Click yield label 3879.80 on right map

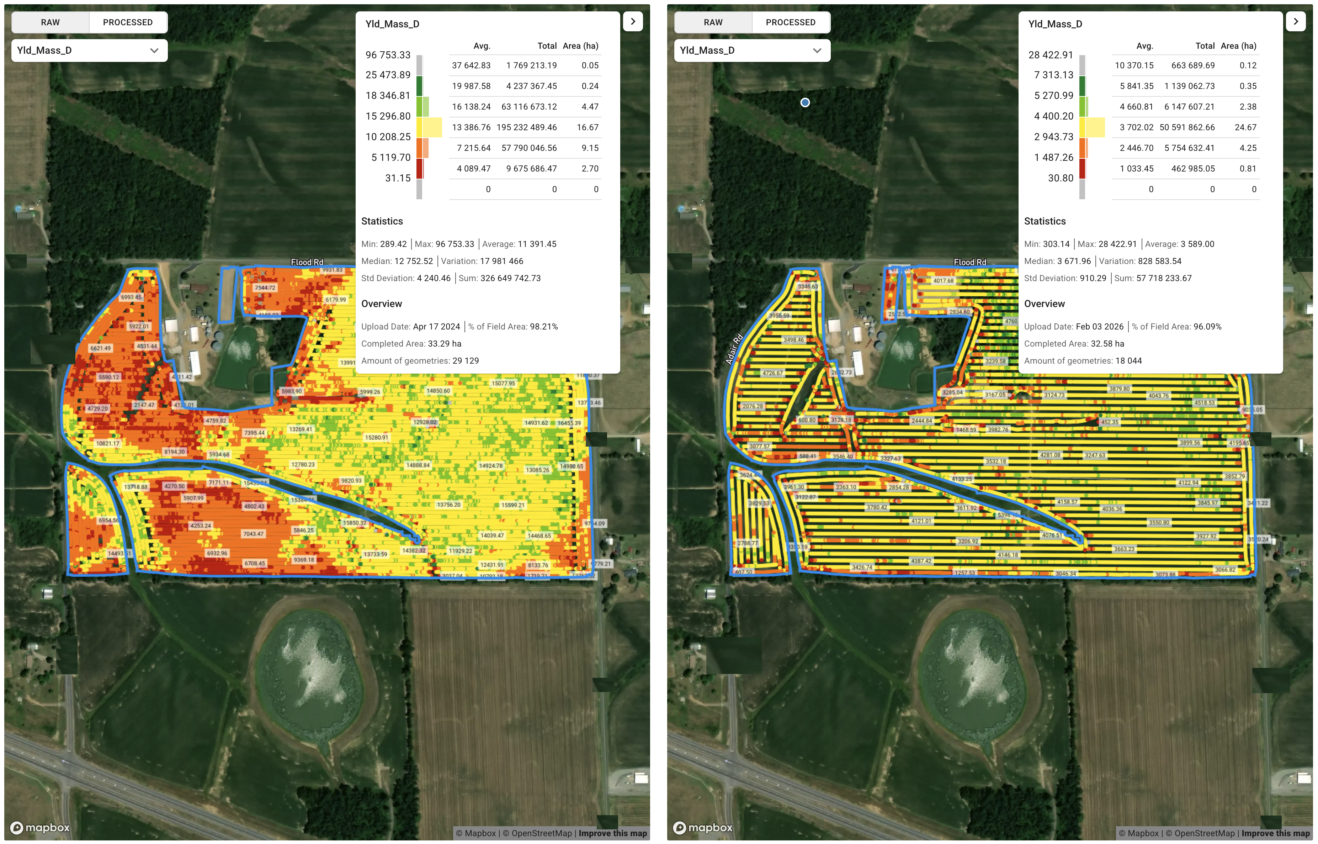(1119, 389)
